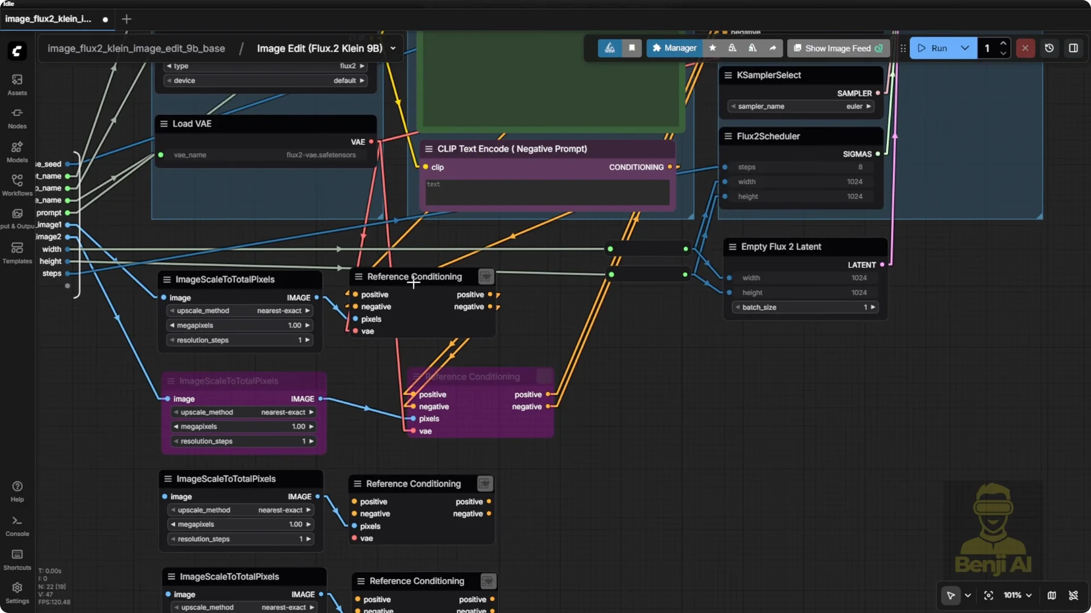Click Show Image Feed in the toolbar
The height and width of the screenshot is (613, 1091).
(x=838, y=48)
